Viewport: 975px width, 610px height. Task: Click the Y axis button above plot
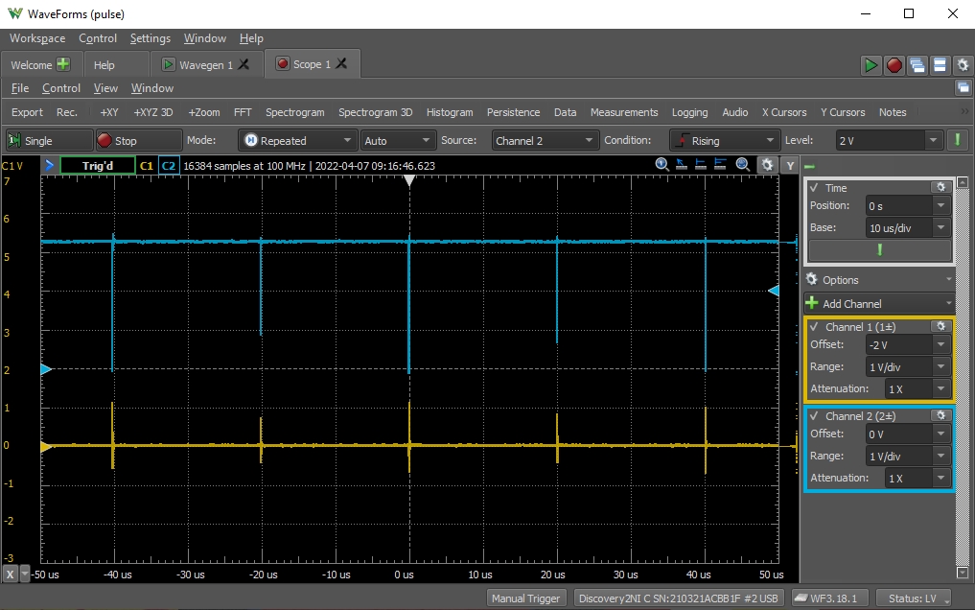point(790,165)
